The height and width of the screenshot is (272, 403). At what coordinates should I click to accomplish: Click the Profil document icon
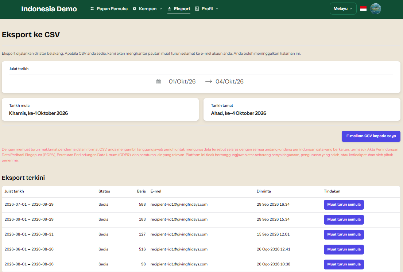click(197, 9)
